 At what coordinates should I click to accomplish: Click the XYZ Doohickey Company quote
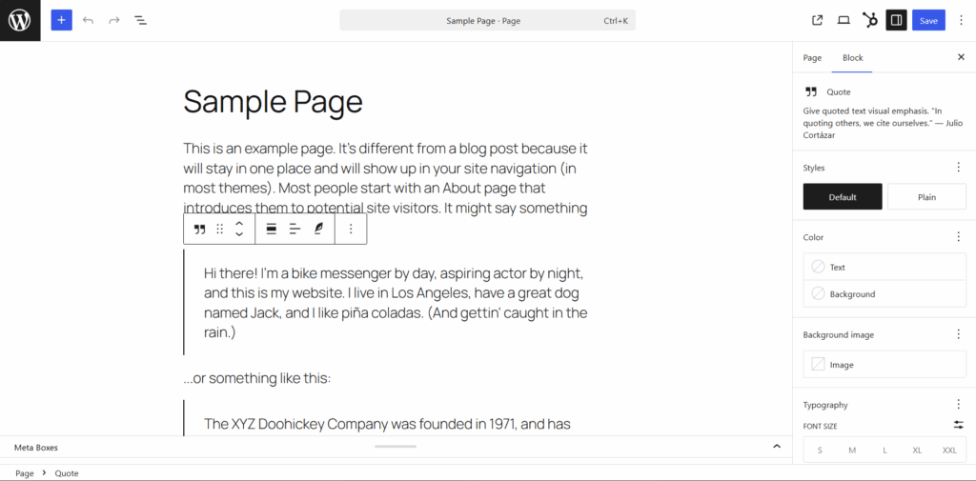pos(387,425)
